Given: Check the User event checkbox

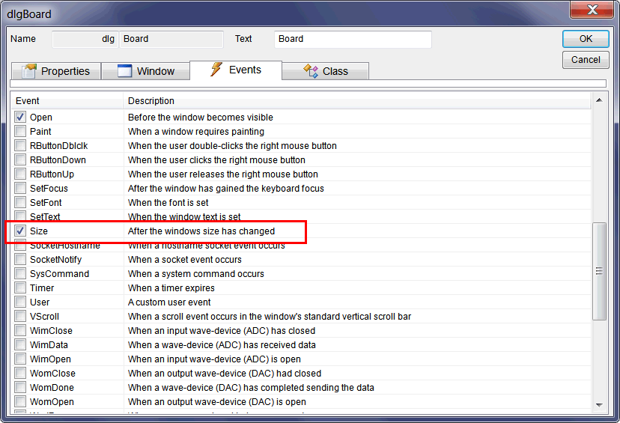Looking at the screenshot, I should [20, 302].
